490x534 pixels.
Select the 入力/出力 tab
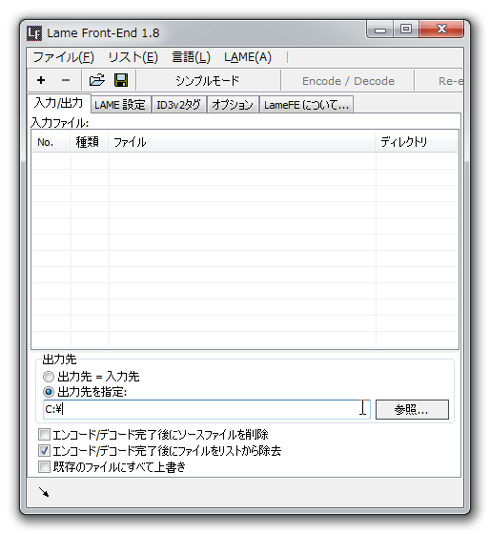coord(58,103)
